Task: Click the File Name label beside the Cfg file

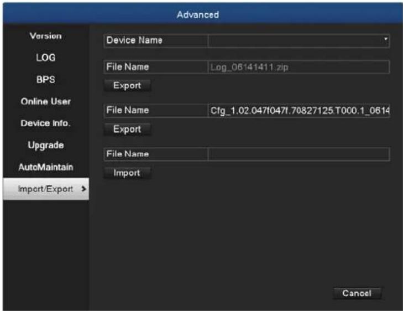Action: pos(128,110)
